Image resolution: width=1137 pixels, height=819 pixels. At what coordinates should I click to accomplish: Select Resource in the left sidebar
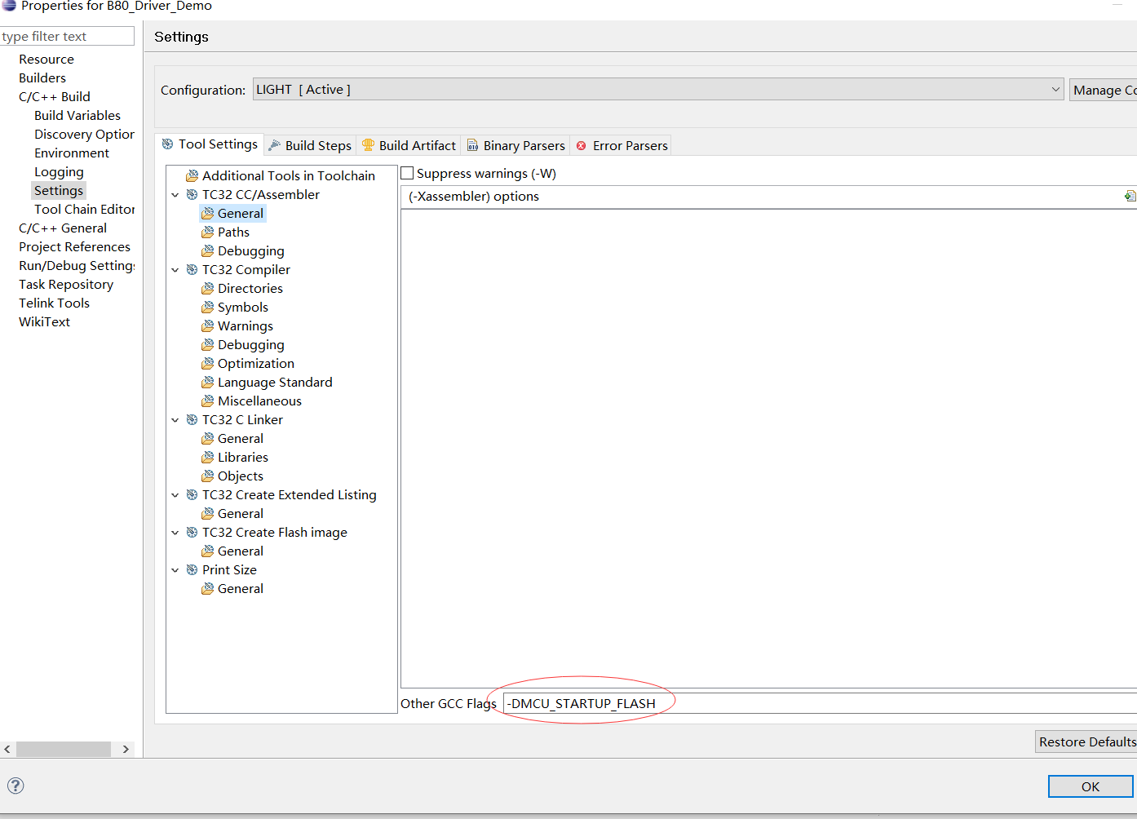pos(46,59)
